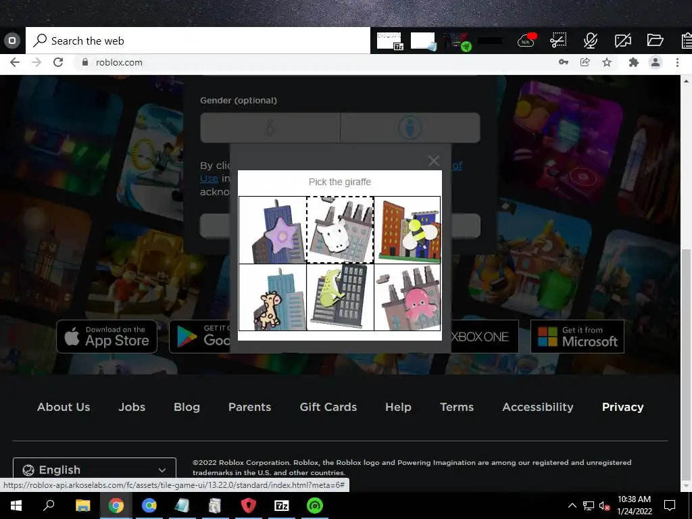Open the Windows Start menu
The width and height of the screenshot is (692, 519).
16,505
